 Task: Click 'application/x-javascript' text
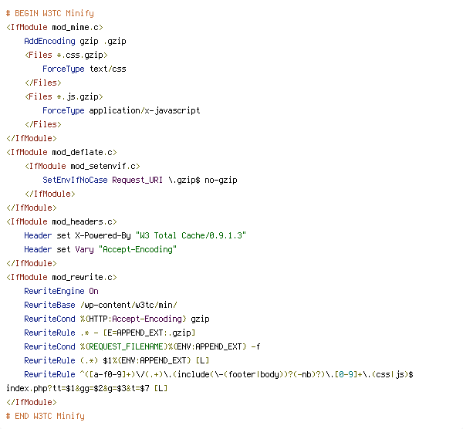tap(144, 110)
